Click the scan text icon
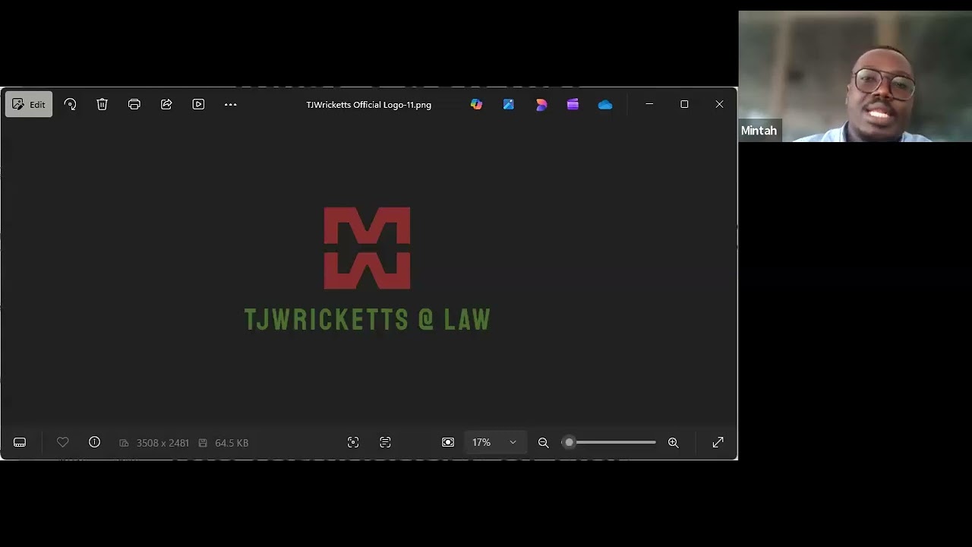Screen dimensions: 972x547 pos(385,442)
